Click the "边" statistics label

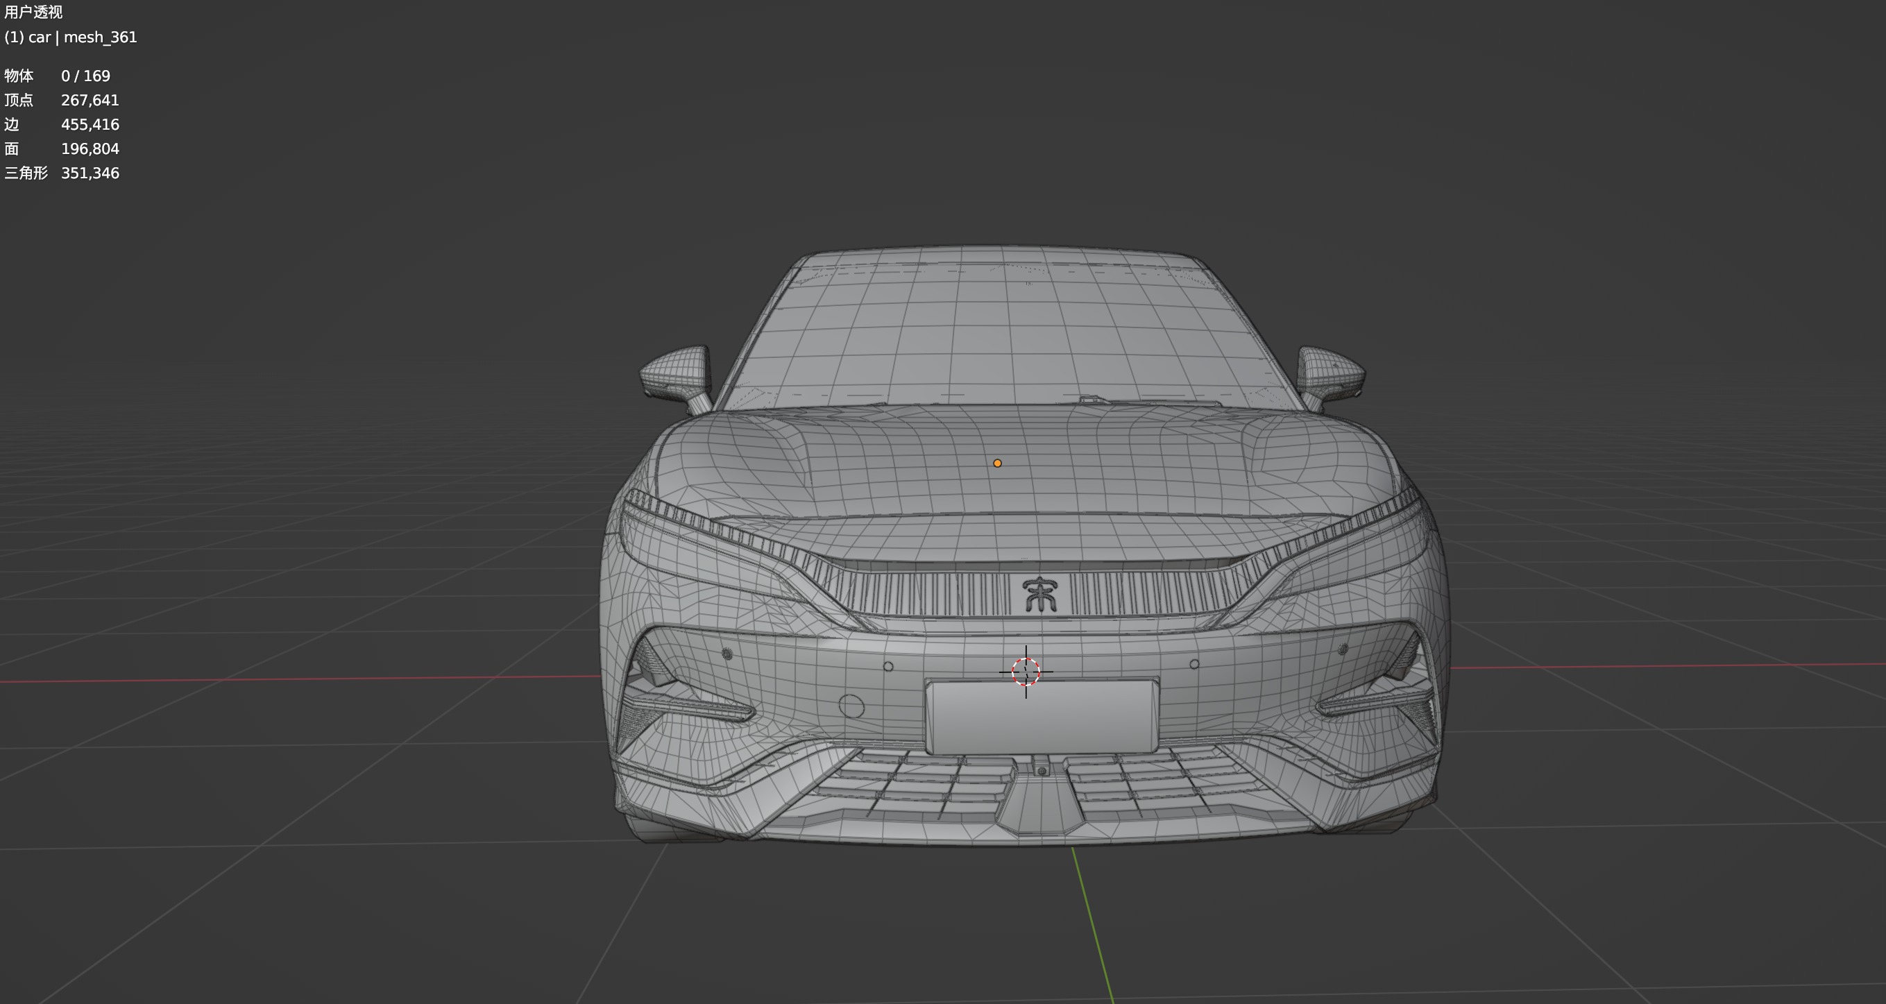point(12,124)
